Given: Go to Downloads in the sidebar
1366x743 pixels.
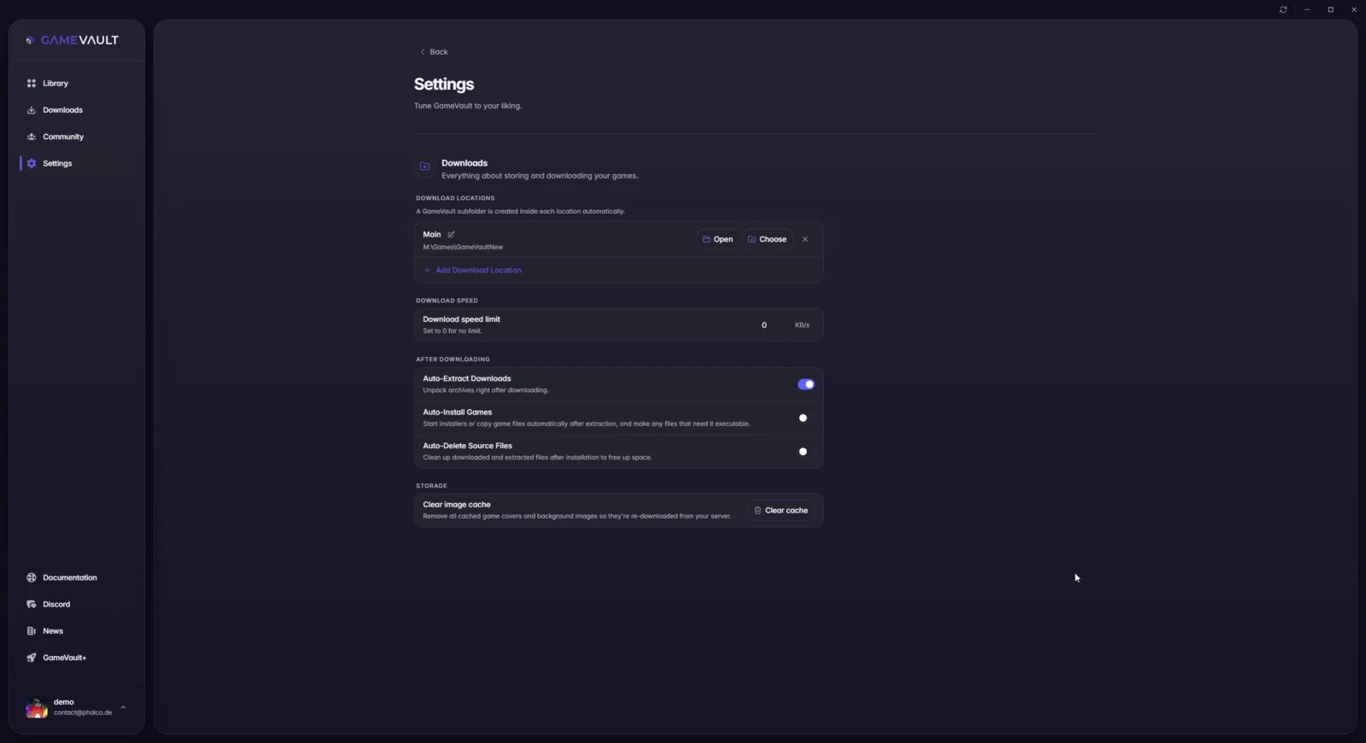Looking at the screenshot, I should pyautogui.click(x=77, y=110).
